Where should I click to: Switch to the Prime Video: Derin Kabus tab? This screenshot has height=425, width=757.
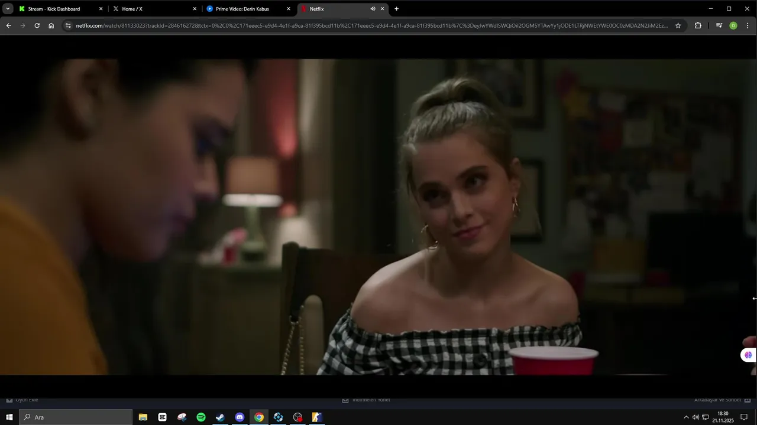249,9
